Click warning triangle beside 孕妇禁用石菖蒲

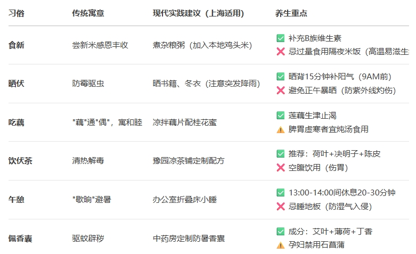(x=280, y=245)
